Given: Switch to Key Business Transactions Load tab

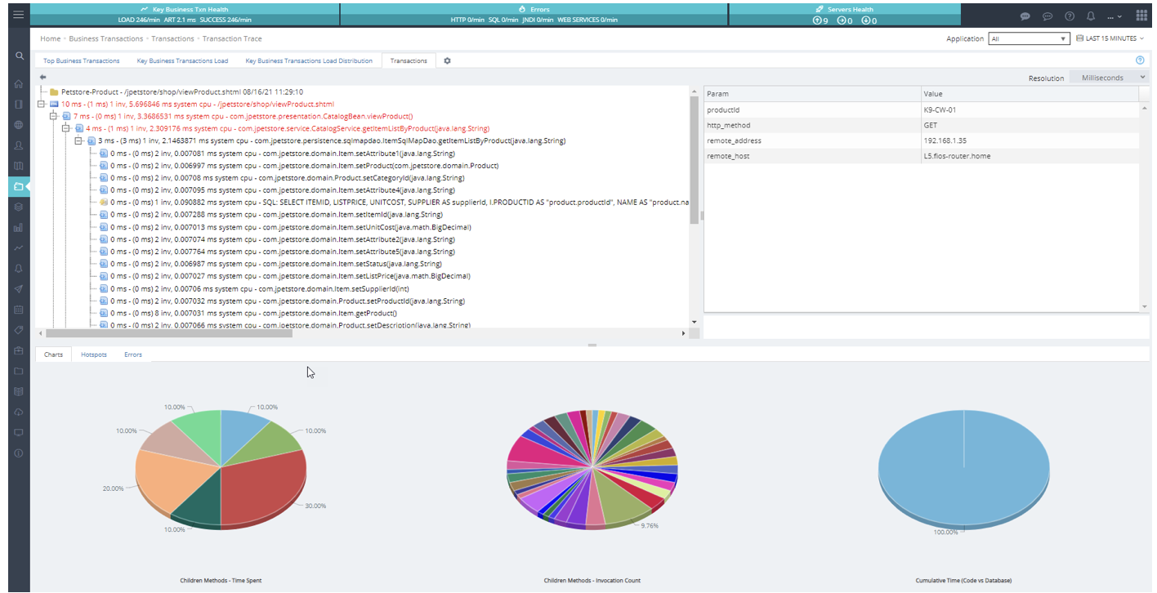Looking at the screenshot, I should click(182, 60).
